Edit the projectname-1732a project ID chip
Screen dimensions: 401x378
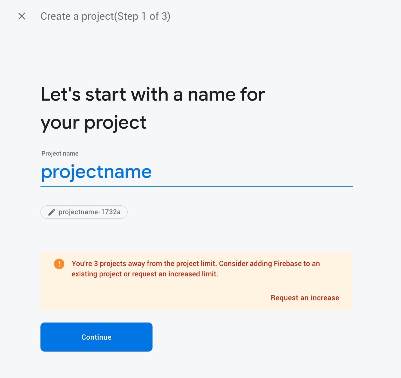point(84,212)
